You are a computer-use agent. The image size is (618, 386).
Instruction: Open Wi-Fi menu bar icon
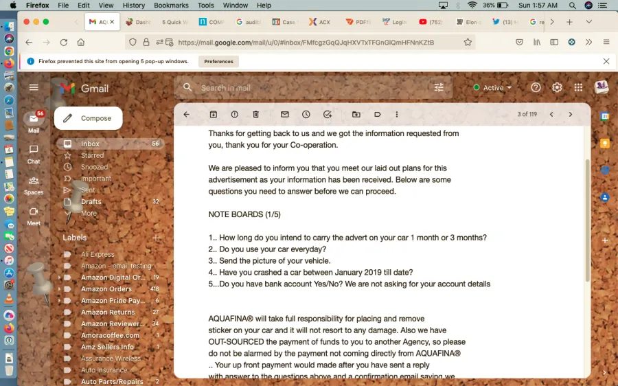472,5
